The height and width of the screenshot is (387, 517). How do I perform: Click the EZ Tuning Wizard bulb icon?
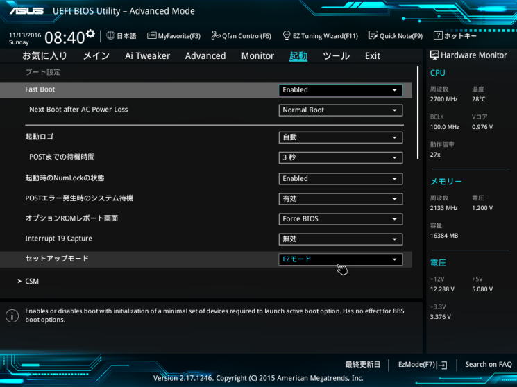tap(287, 35)
